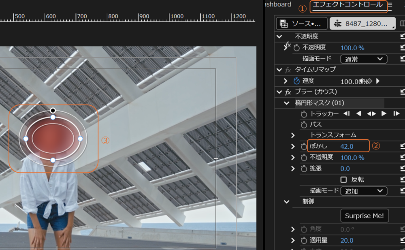Toggle animation stopwatch for パス
The image size is (405, 250).
pos(304,125)
